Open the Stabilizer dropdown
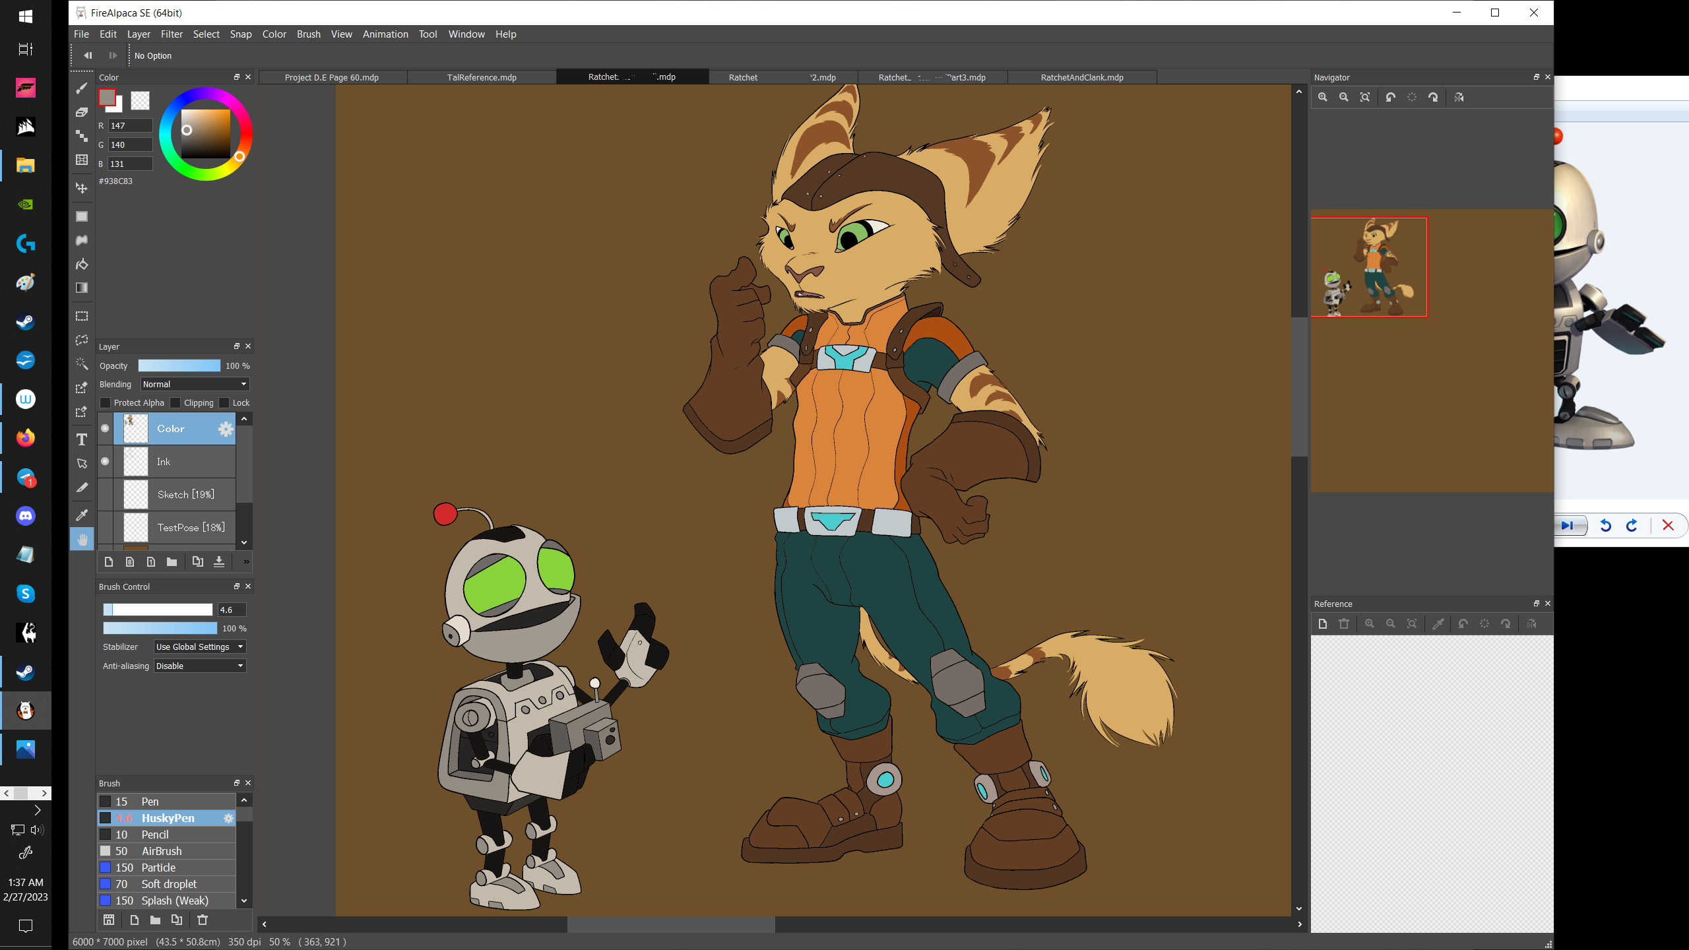Image resolution: width=1689 pixels, height=950 pixels. point(200,647)
